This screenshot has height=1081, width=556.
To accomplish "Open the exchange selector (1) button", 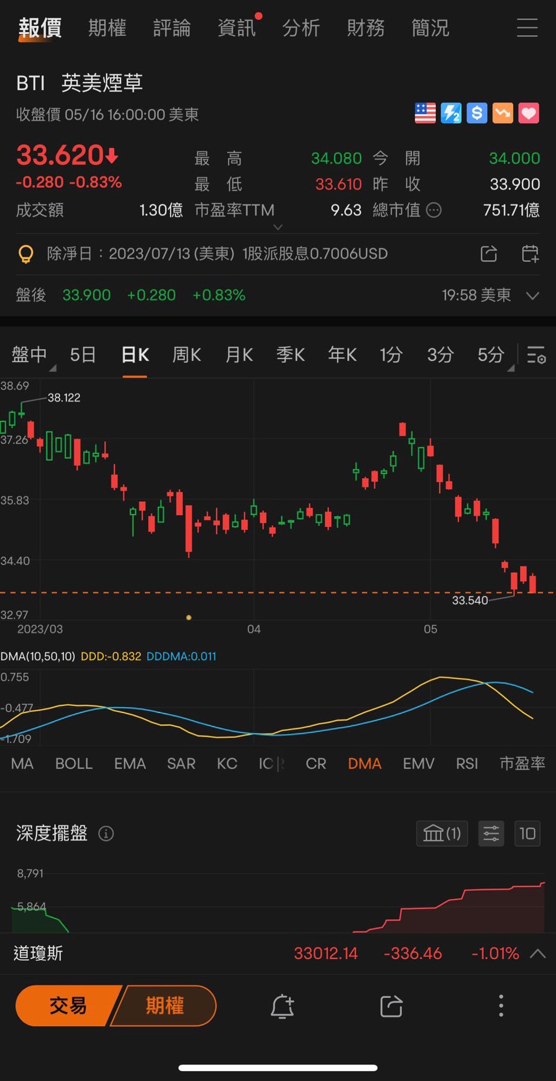I will 442,834.
